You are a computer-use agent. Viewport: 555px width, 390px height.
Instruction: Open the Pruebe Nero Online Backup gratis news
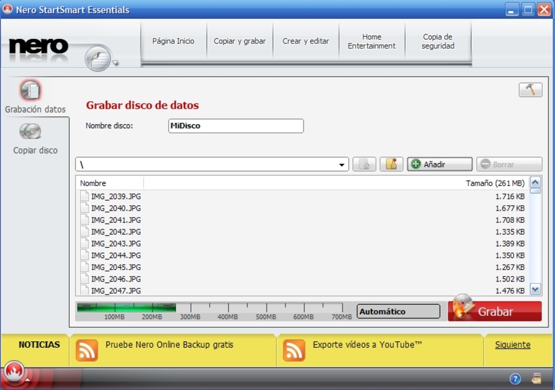[169, 344]
